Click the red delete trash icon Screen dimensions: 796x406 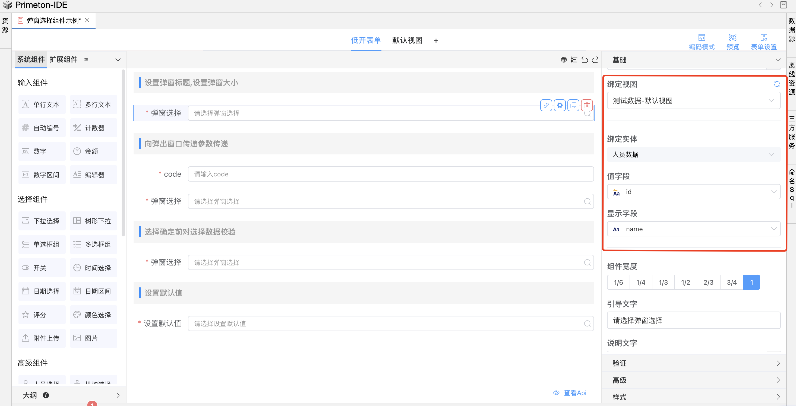tap(587, 105)
